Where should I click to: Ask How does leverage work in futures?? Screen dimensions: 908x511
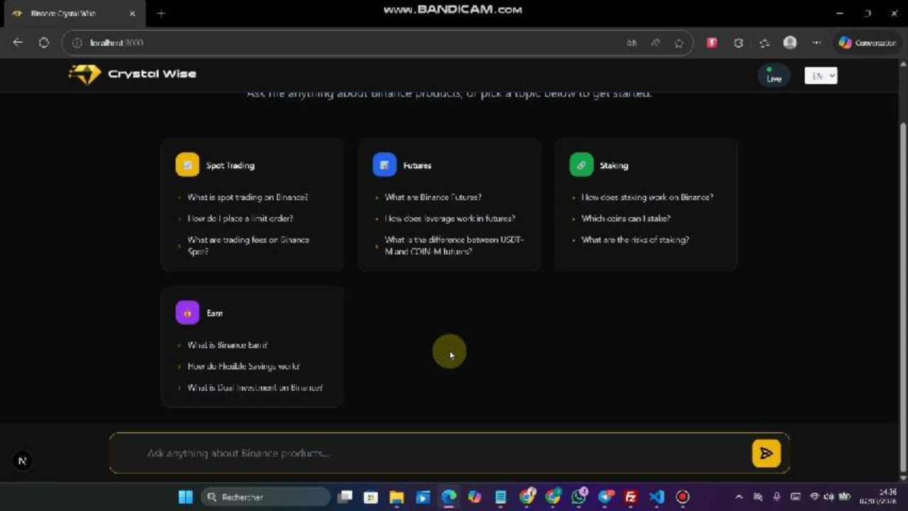450,219
